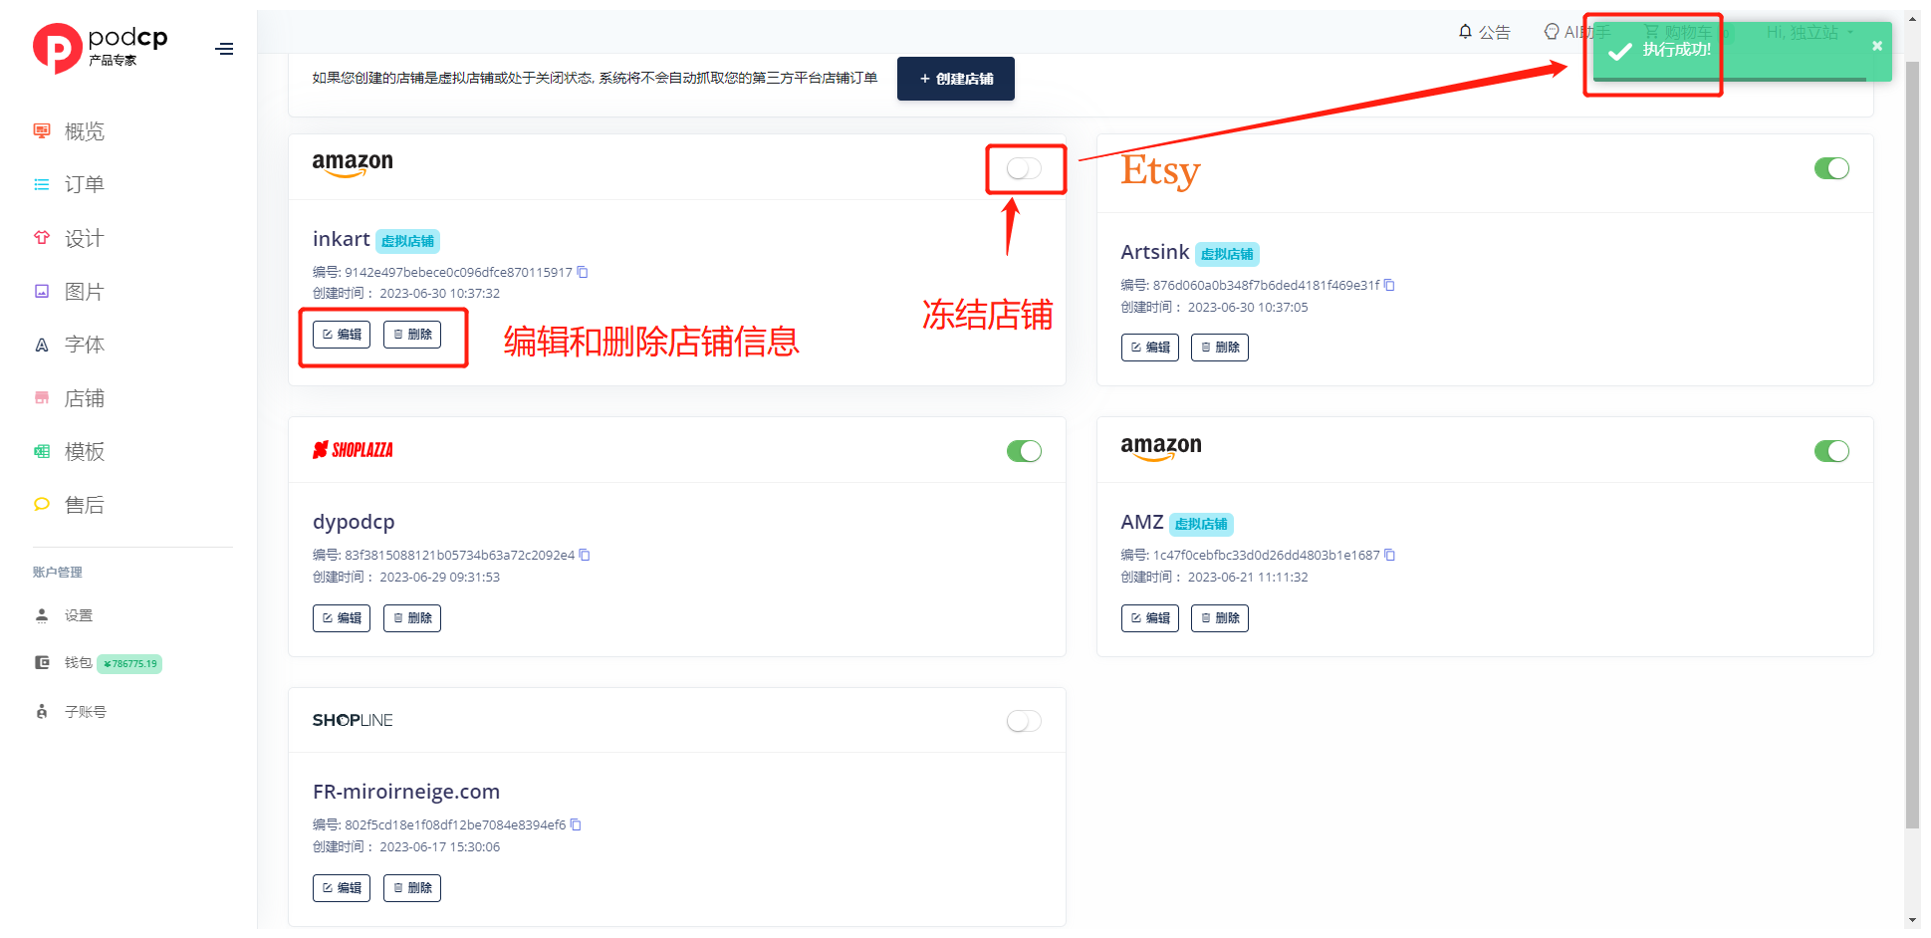The width and height of the screenshot is (1931, 938).
Task: Copy the FR-miroirneige.com store ID
Action: click(576, 824)
